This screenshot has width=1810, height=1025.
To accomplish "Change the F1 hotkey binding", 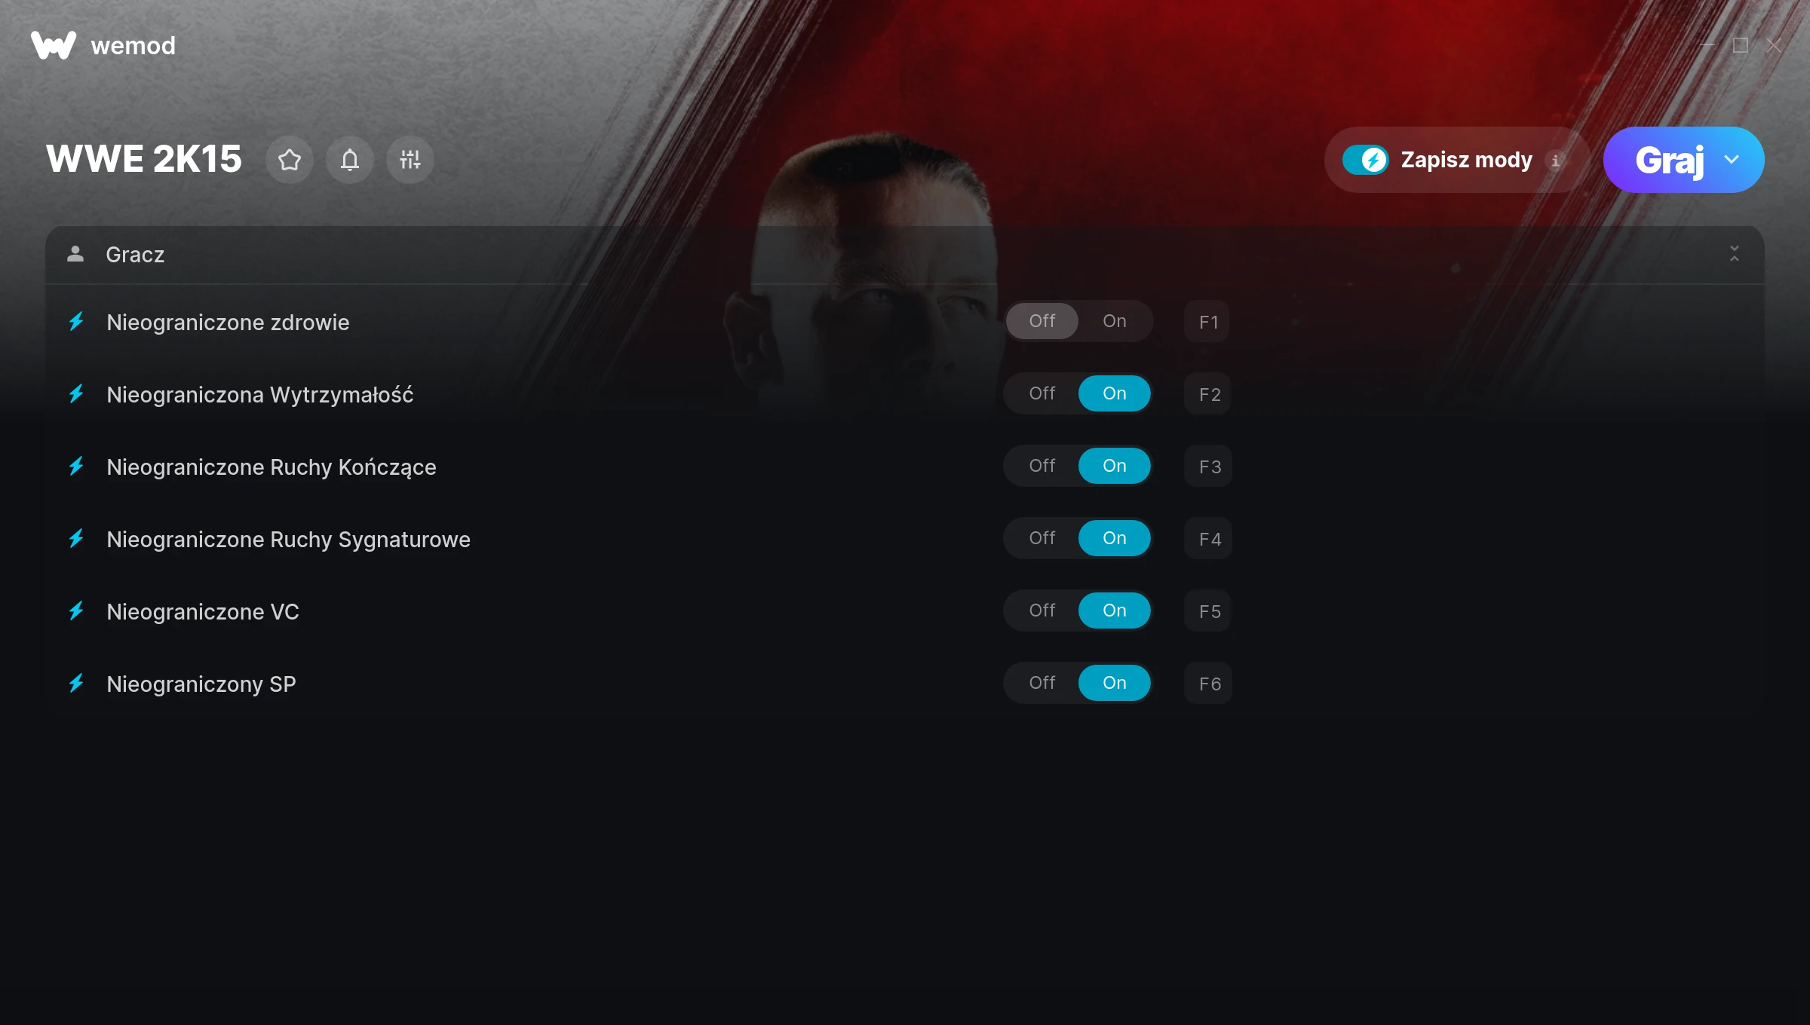I will (1208, 322).
